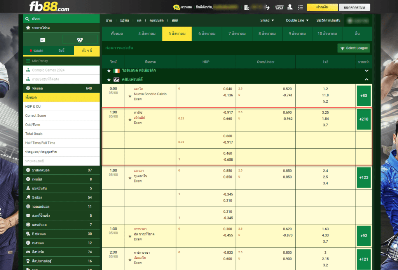
Task: Click the ice hockey puck icon
Action: tap(28, 216)
